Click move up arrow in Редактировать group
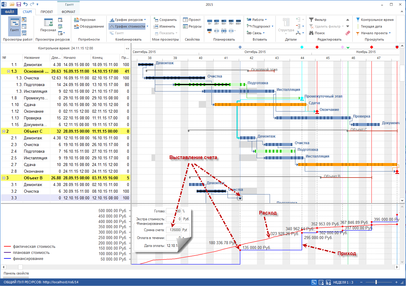 pyautogui.click(x=348, y=20)
